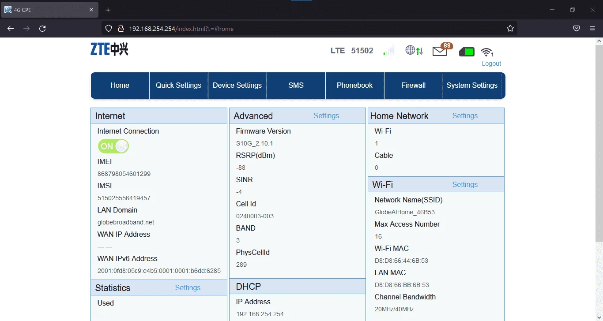Click Max Access Number value 16
Viewport: 603px width, 321px height.
point(378,236)
